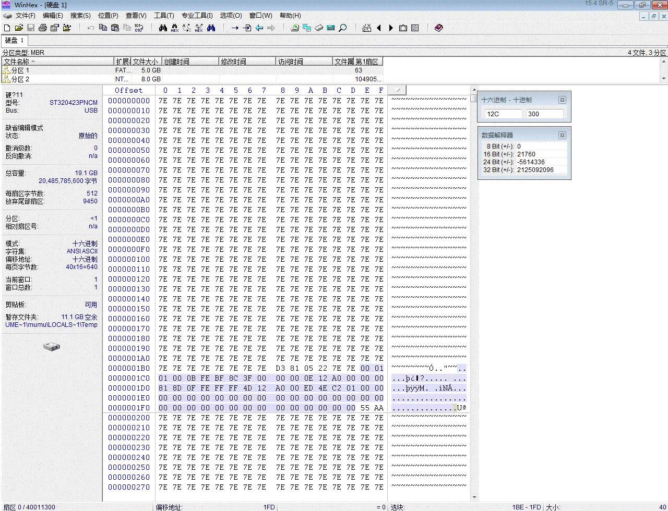This screenshot has width=668, height=511.
Task: Click the gray Forward arrow icon
Action: (x=271, y=28)
